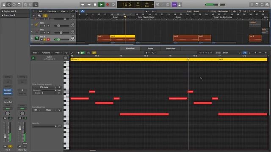271x152 pixels.
Task: Click the PAD track pan knob
Action: point(72,31)
